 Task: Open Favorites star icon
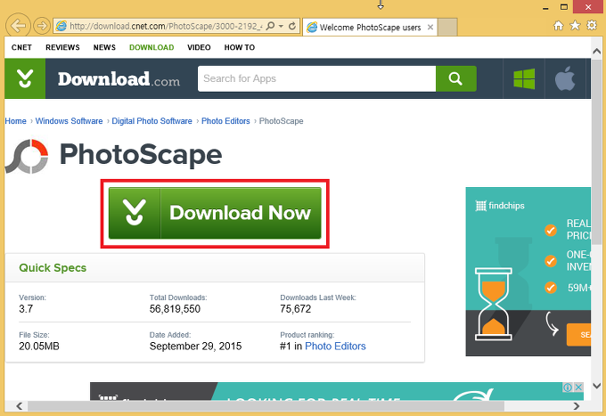click(x=575, y=26)
